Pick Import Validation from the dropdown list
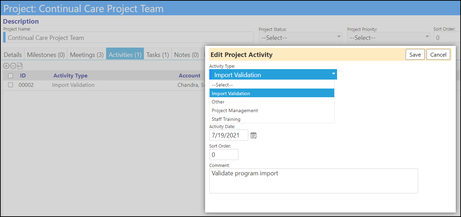461x217 pixels. [x=272, y=93]
